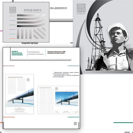Click the tall oil derrick in the illustration
This screenshot has height=133, width=133.
coord(98,42)
